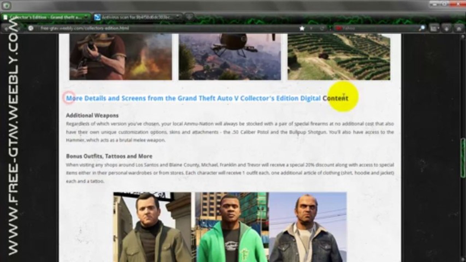The image size is (466, 262).
Task: Open a new tab with plus button
Action: [x=189, y=17]
